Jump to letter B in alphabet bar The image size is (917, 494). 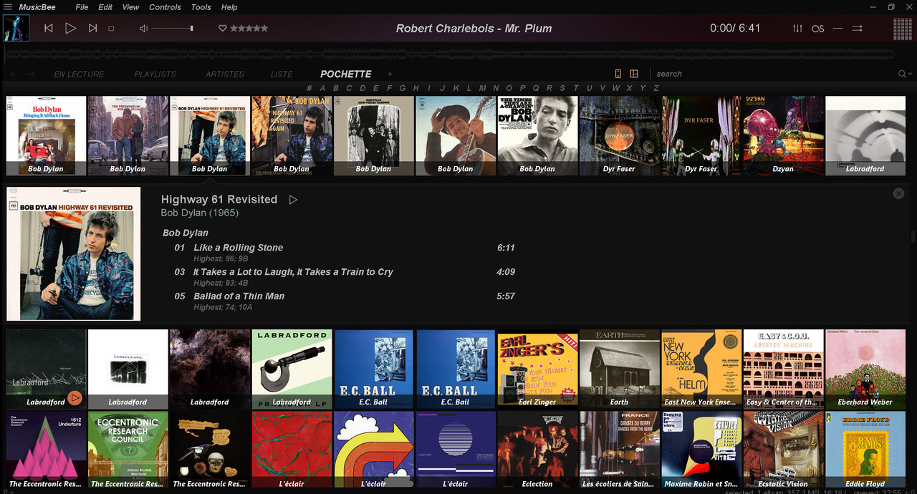pyautogui.click(x=335, y=88)
